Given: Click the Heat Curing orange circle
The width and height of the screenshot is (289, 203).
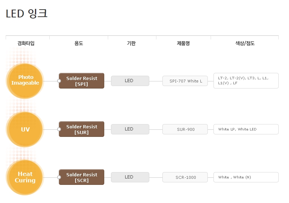Looking at the screenshot, I should coord(25,177).
